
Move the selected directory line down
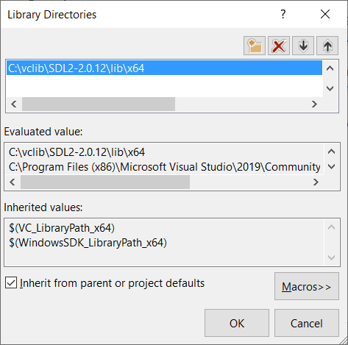tap(303, 46)
